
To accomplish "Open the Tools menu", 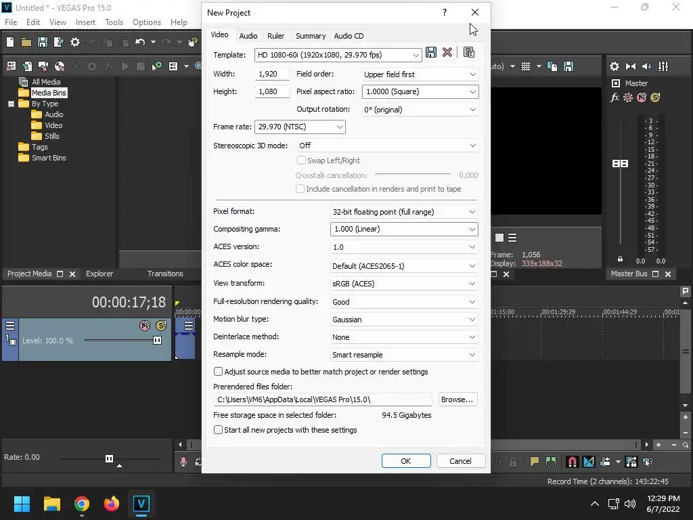I will (114, 22).
